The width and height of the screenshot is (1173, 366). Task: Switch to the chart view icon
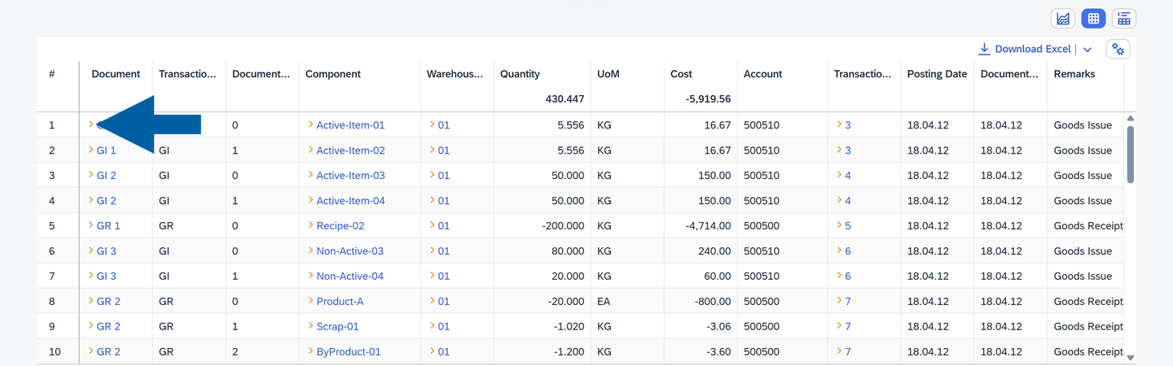click(1062, 19)
